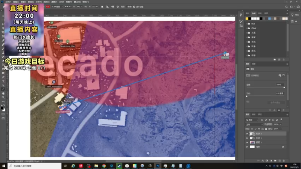The image size is (301, 169).
Task: Open the stroke line style dropdown
Action: [68, 7]
